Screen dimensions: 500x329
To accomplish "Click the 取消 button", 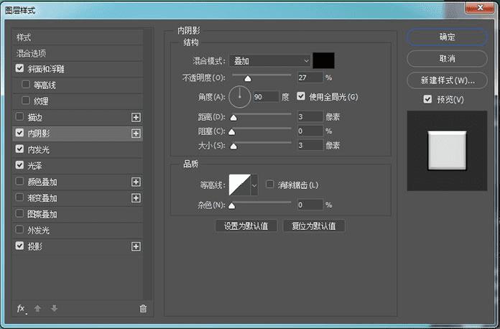I will (x=447, y=59).
